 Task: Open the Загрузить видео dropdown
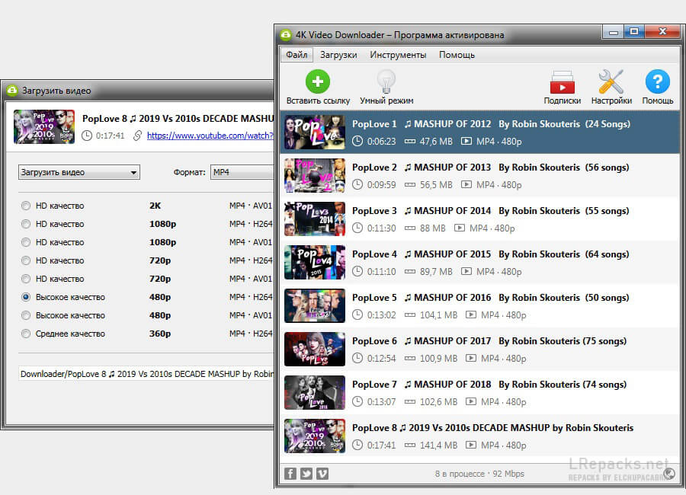(79, 172)
